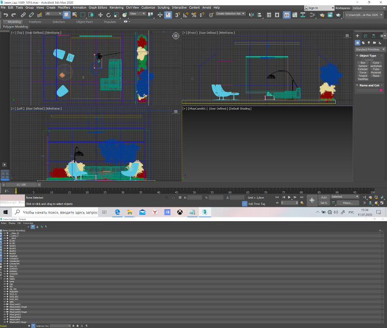This screenshot has width=387, height=328.
Task: Activate the Select and Move tool
Action: (101, 15)
